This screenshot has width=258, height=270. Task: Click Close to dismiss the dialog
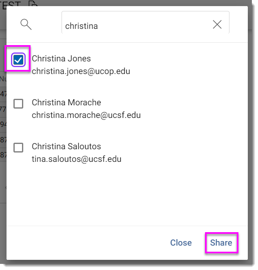[181, 243]
